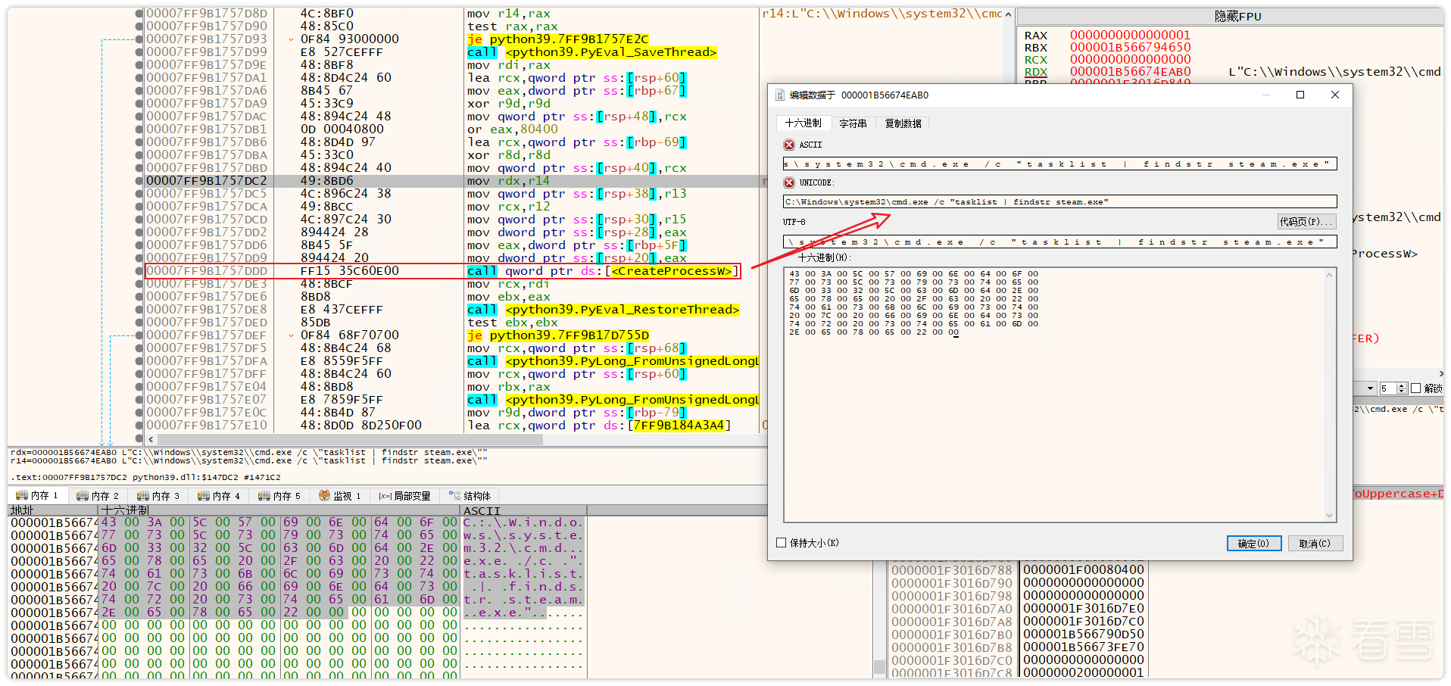
Task: Click the disassembly horizontal scrollbar left arrow
Action: click(x=151, y=439)
